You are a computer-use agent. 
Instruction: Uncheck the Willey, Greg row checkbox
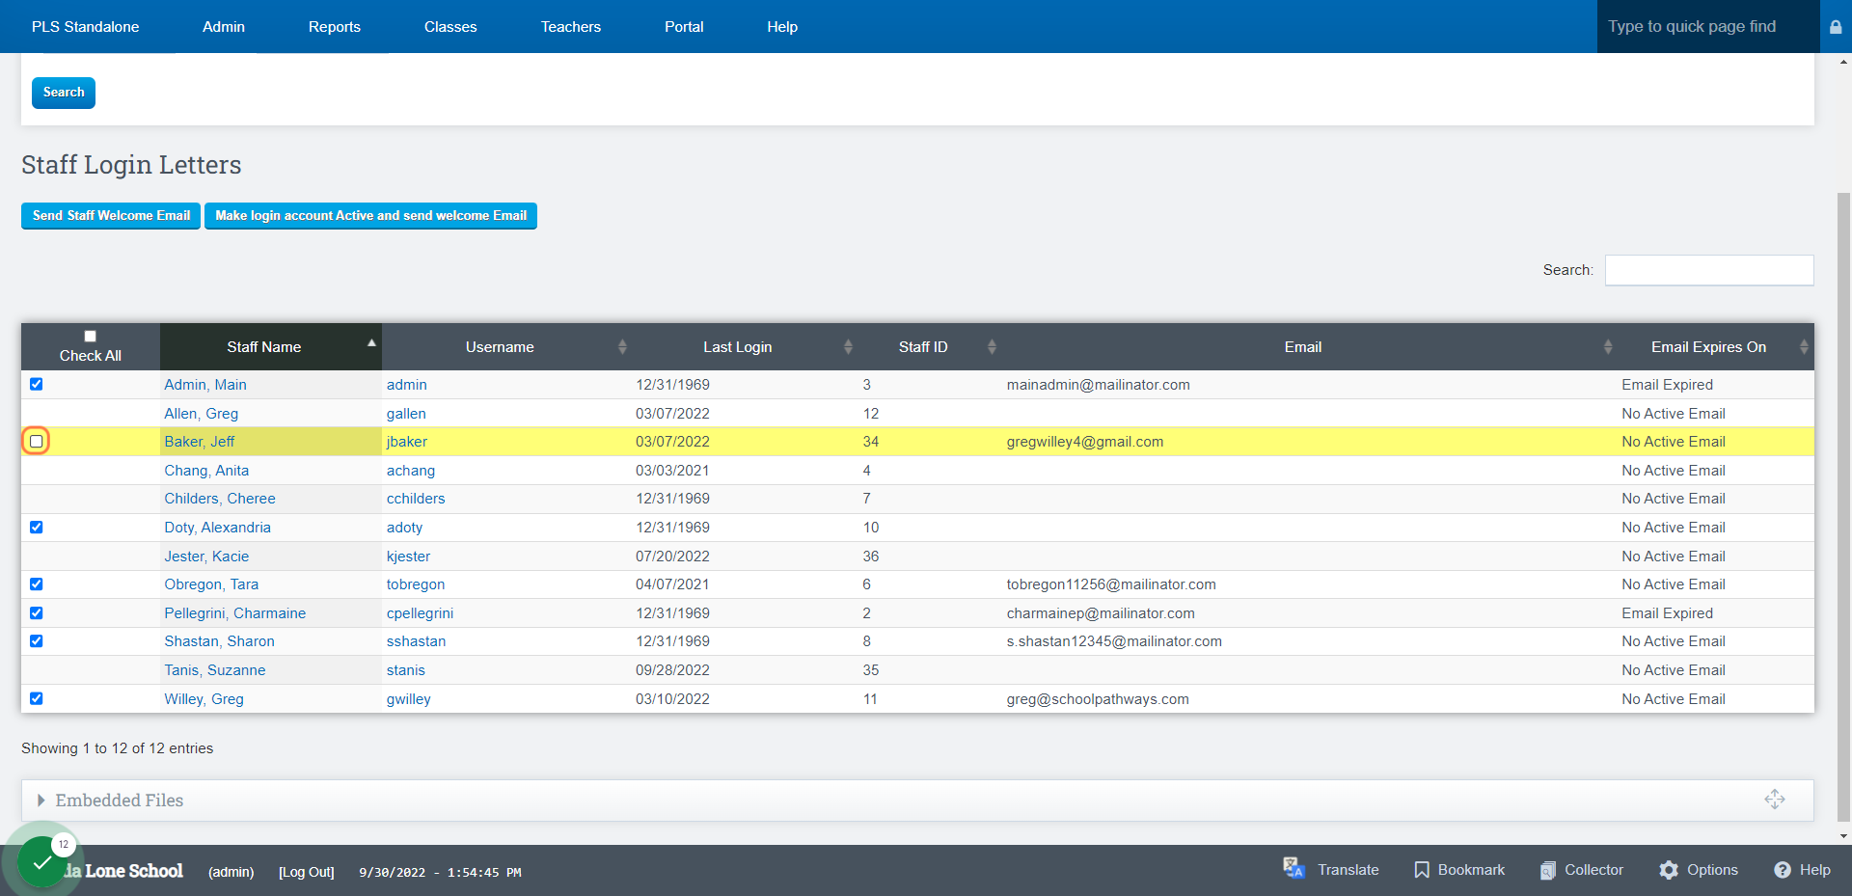tap(37, 699)
